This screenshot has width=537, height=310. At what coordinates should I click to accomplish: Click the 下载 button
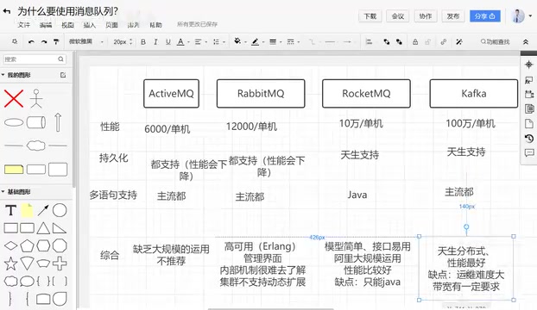point(370,16)
